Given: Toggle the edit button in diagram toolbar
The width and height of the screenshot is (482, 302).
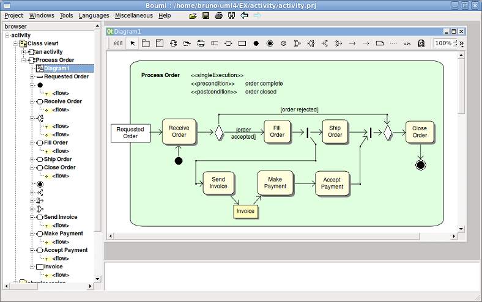Looking at the screenshot, I should [x=118, y=43].
